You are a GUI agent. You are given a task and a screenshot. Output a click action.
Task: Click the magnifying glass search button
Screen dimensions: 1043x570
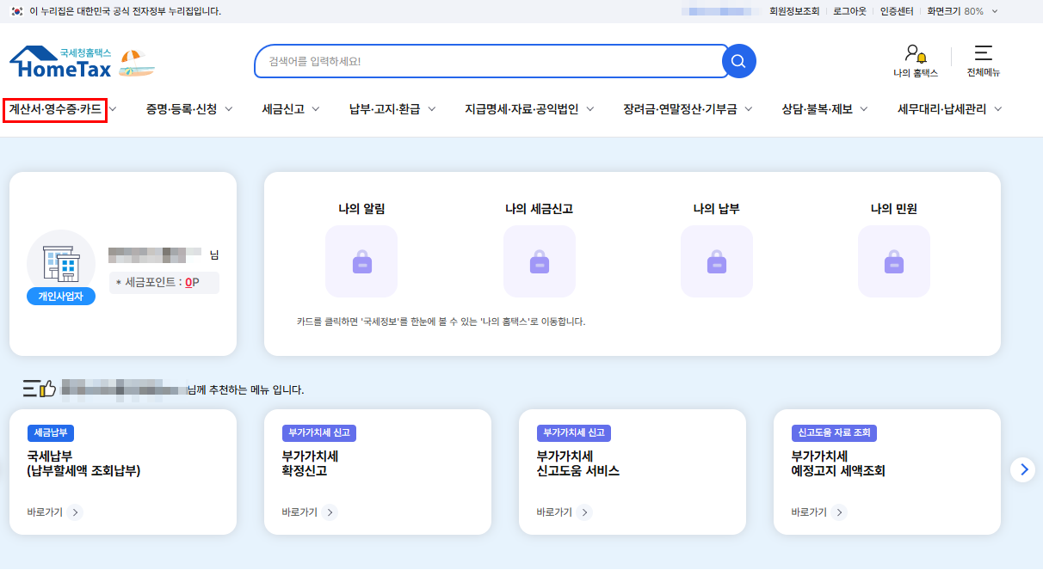pos(738,61)
